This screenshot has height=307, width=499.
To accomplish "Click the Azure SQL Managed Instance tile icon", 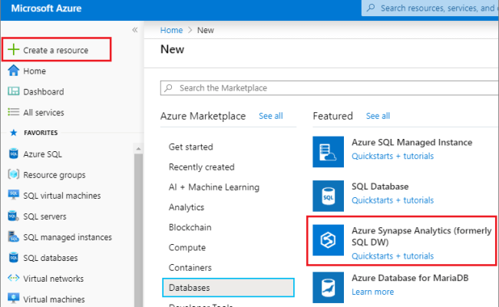I will 328,152.
